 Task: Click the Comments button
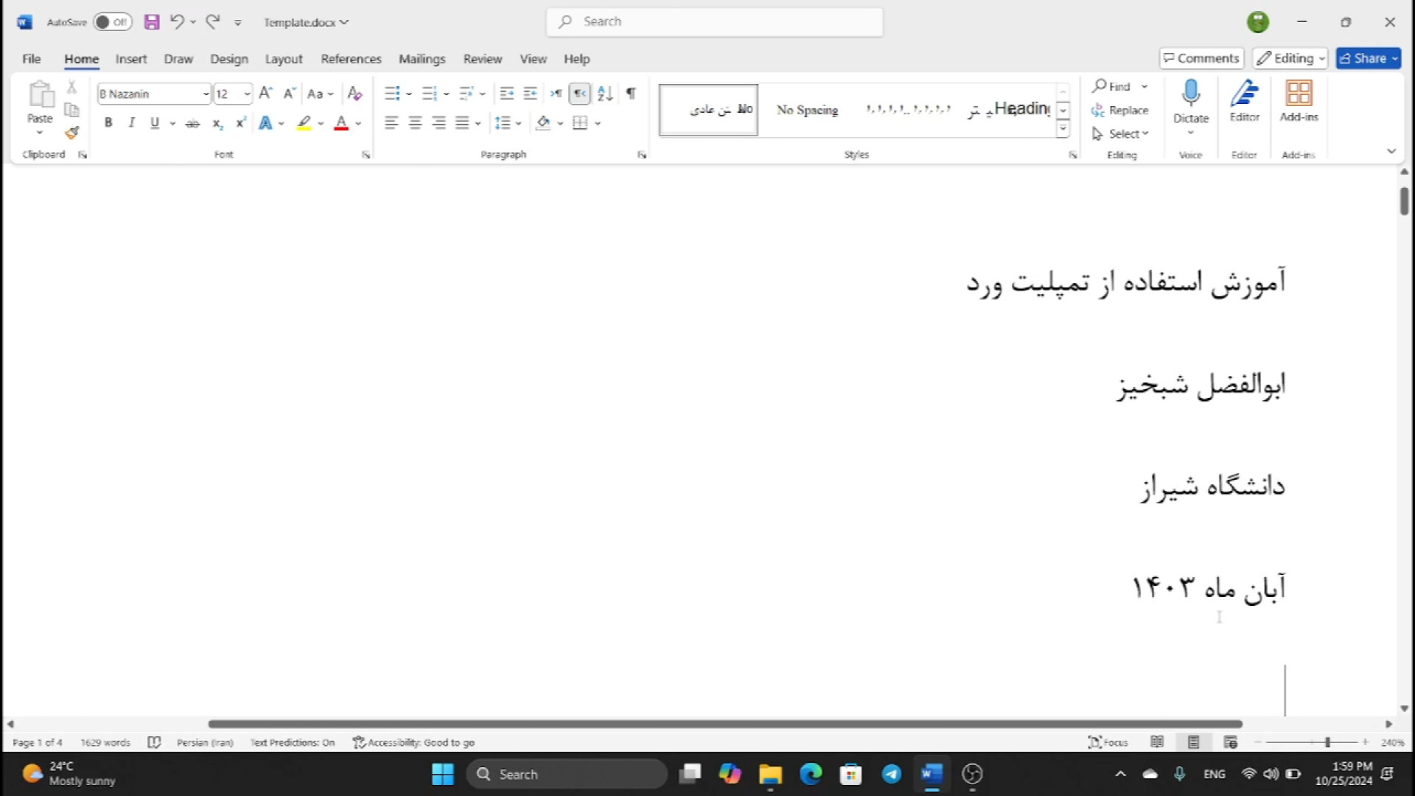[x=1201, y=58]
